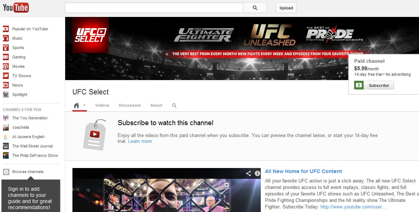Click the UFC Select channel logo

[91, 35]
